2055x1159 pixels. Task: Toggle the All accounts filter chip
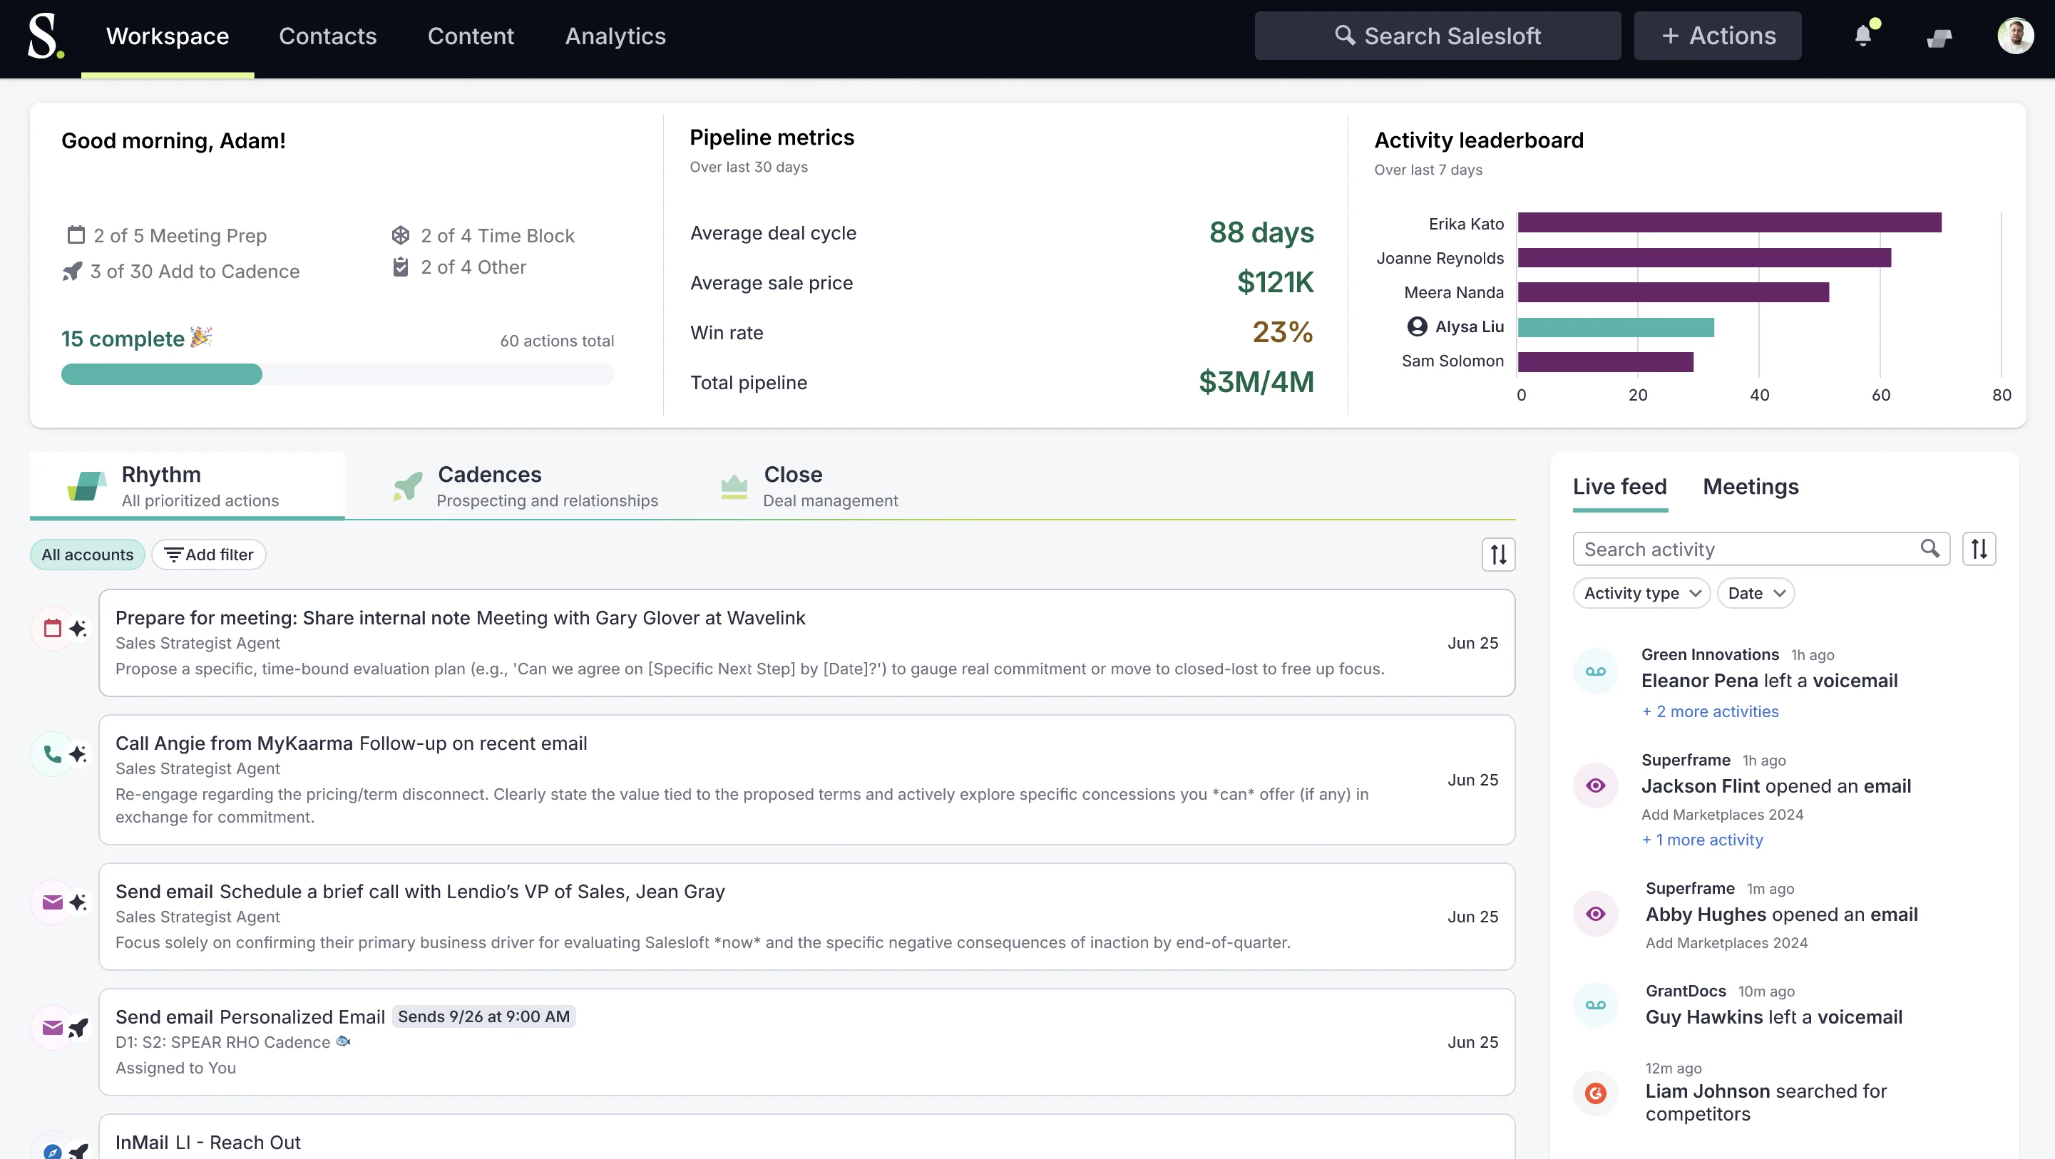(88, 555)
